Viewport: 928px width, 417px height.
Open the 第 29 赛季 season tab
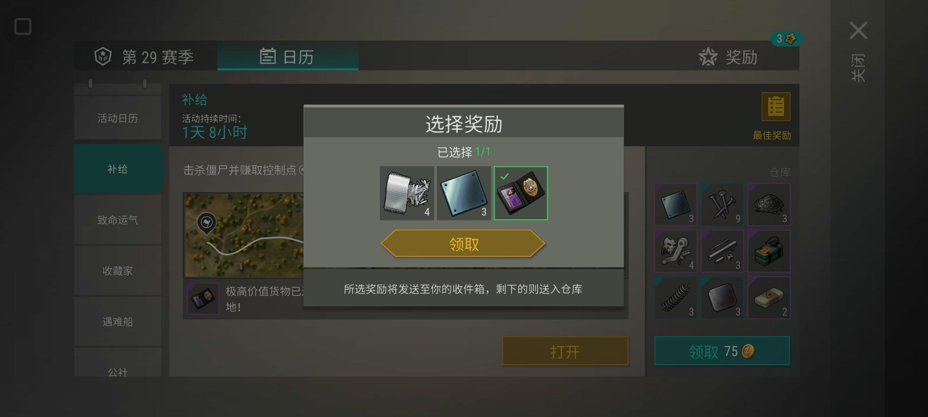(145, 57)
